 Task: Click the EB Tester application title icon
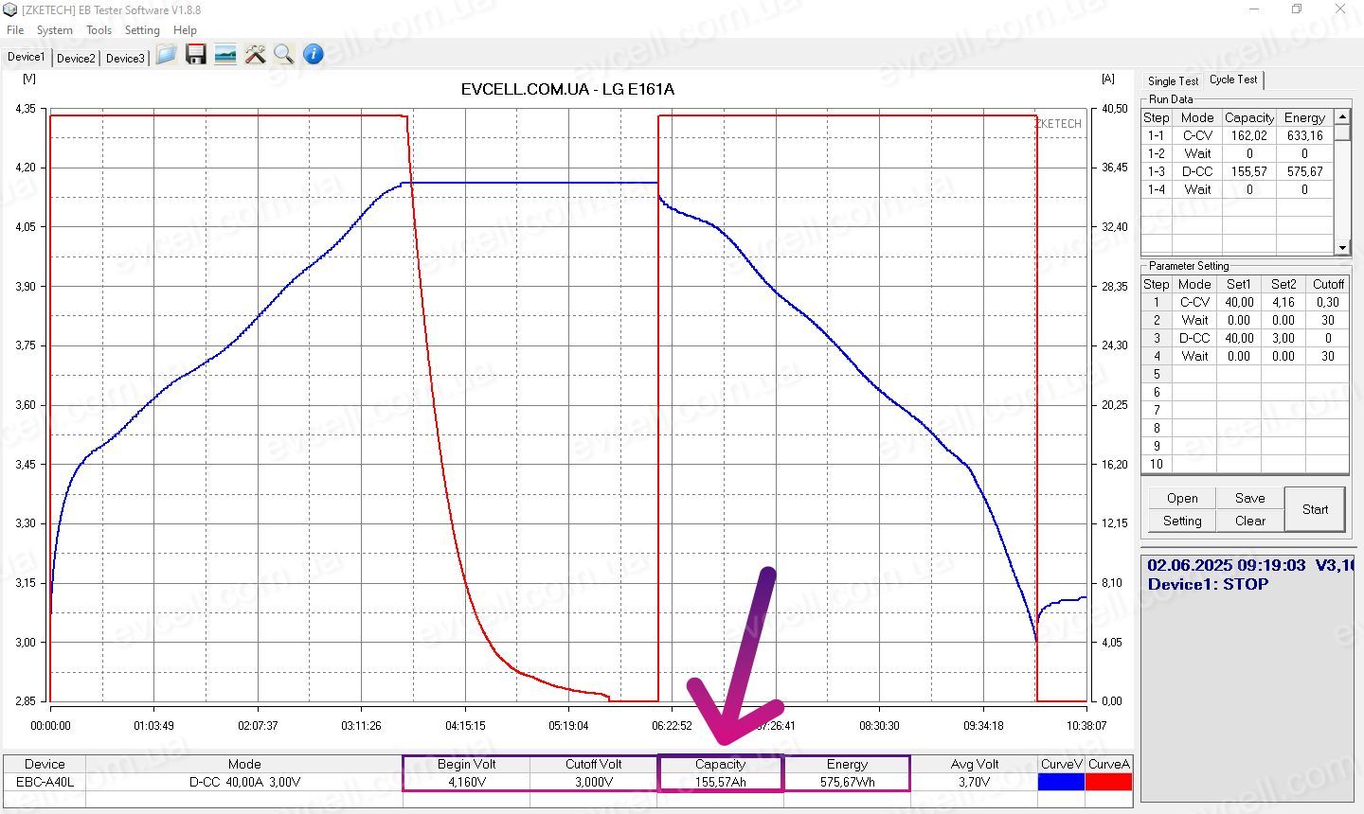coord(10,9)
